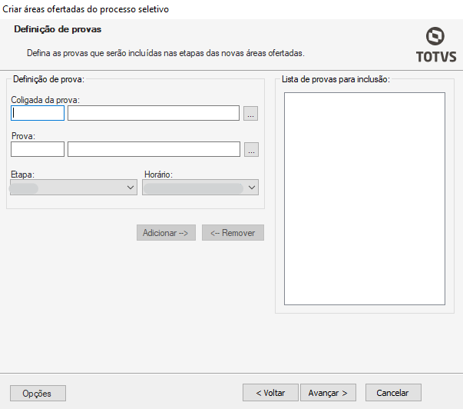The height and width of the screenshot is (409, 463).
Task: Open the Coligada da prova lookup button
Action: coord(251,114)
